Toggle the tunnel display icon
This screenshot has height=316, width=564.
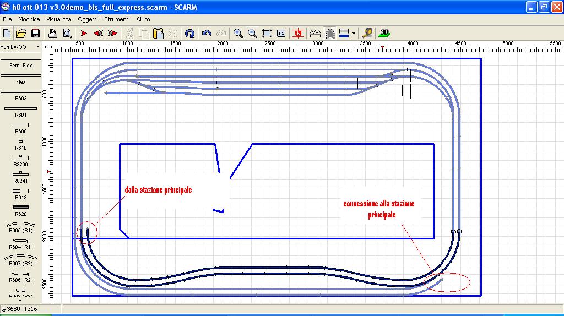(x=330, y=34)
